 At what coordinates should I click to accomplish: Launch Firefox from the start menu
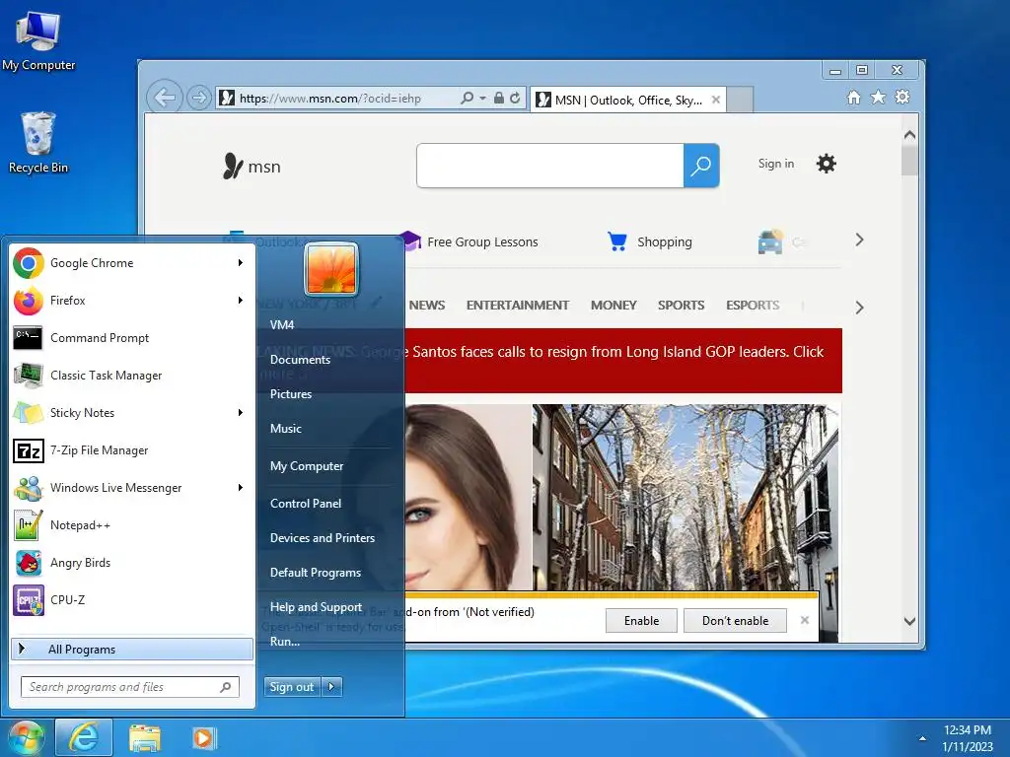[131, 300]
